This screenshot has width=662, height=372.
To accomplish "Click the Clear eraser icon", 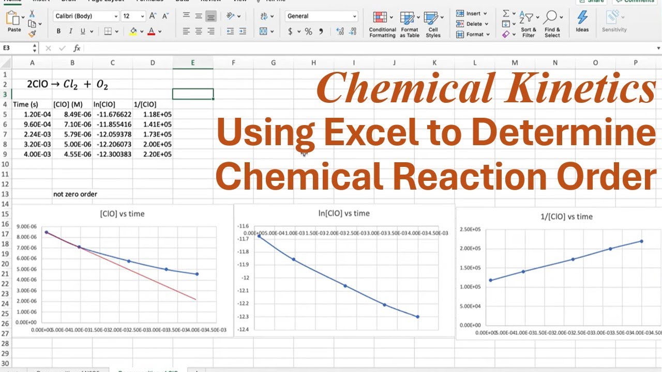I will point(506,34).
